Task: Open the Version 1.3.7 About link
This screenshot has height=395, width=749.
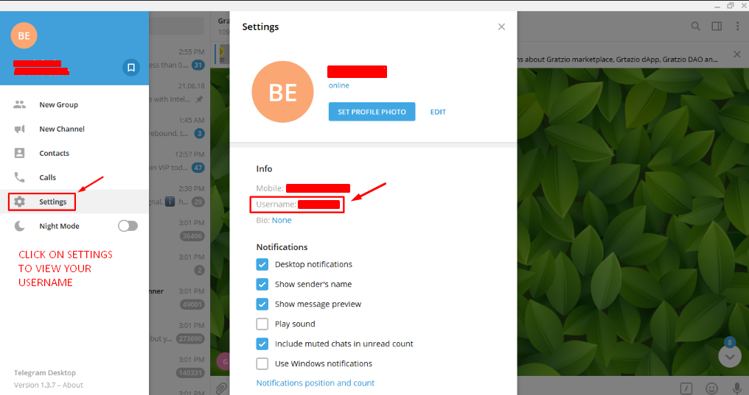Action: 48,385
